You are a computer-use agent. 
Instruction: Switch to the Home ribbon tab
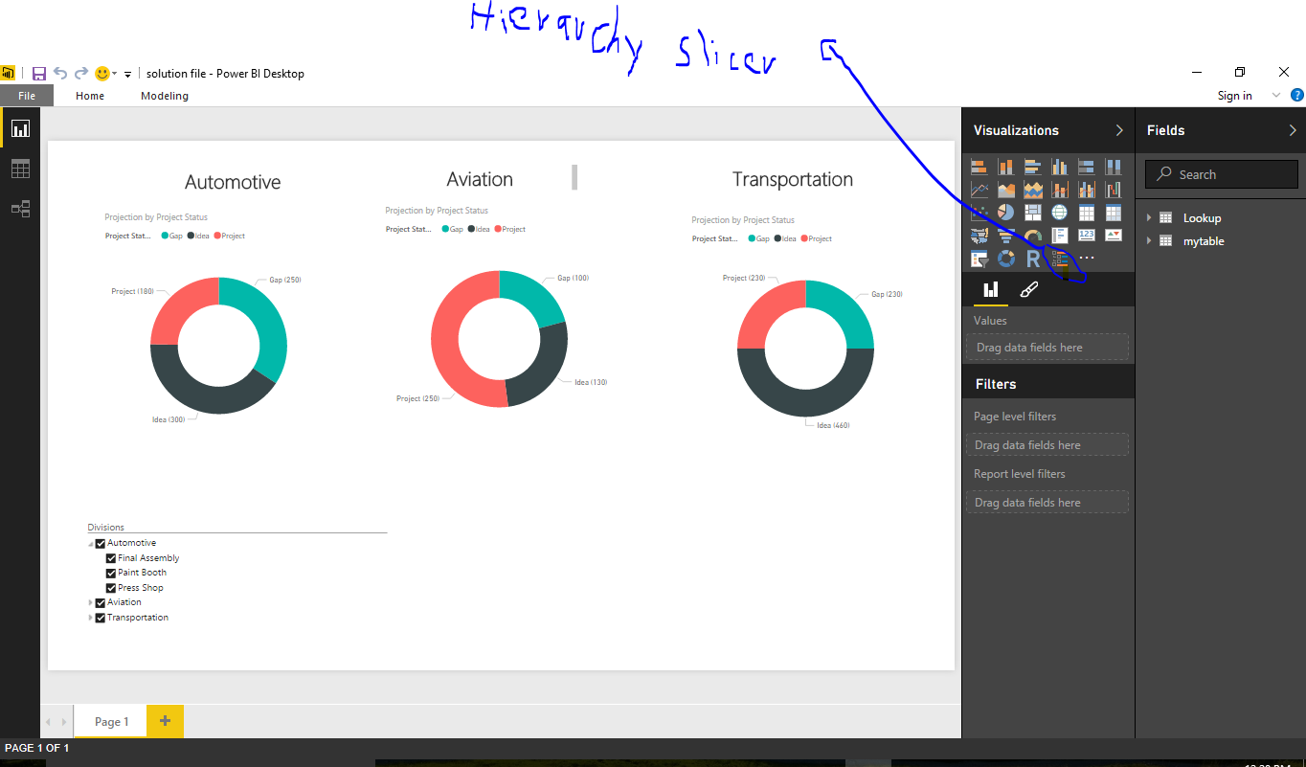tap(90, 96)
